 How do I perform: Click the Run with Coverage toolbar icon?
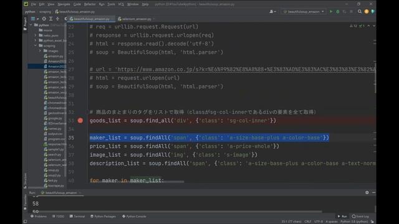point(344,12)
